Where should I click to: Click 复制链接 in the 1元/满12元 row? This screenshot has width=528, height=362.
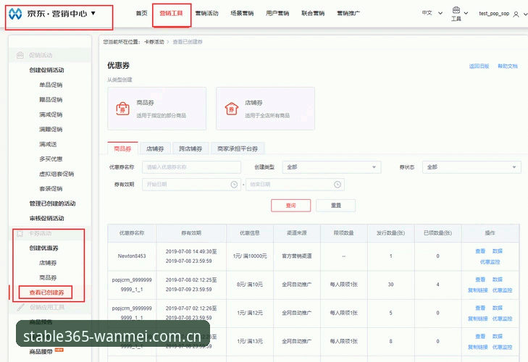point(478,319)
